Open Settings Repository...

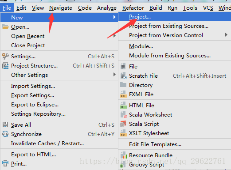point(59,114)
